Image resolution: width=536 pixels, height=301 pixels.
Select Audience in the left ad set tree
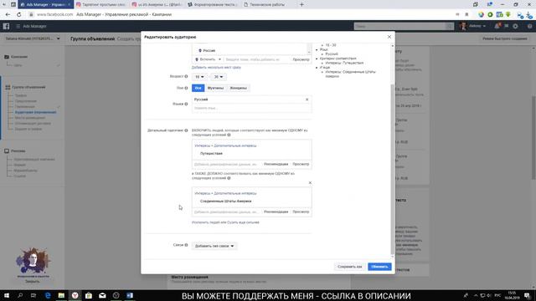click(35, 112)
